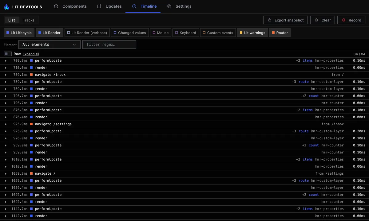369x221 pixels.
Task: Click orange Router marker of navigate /inbox
Action: pos(31,75)
